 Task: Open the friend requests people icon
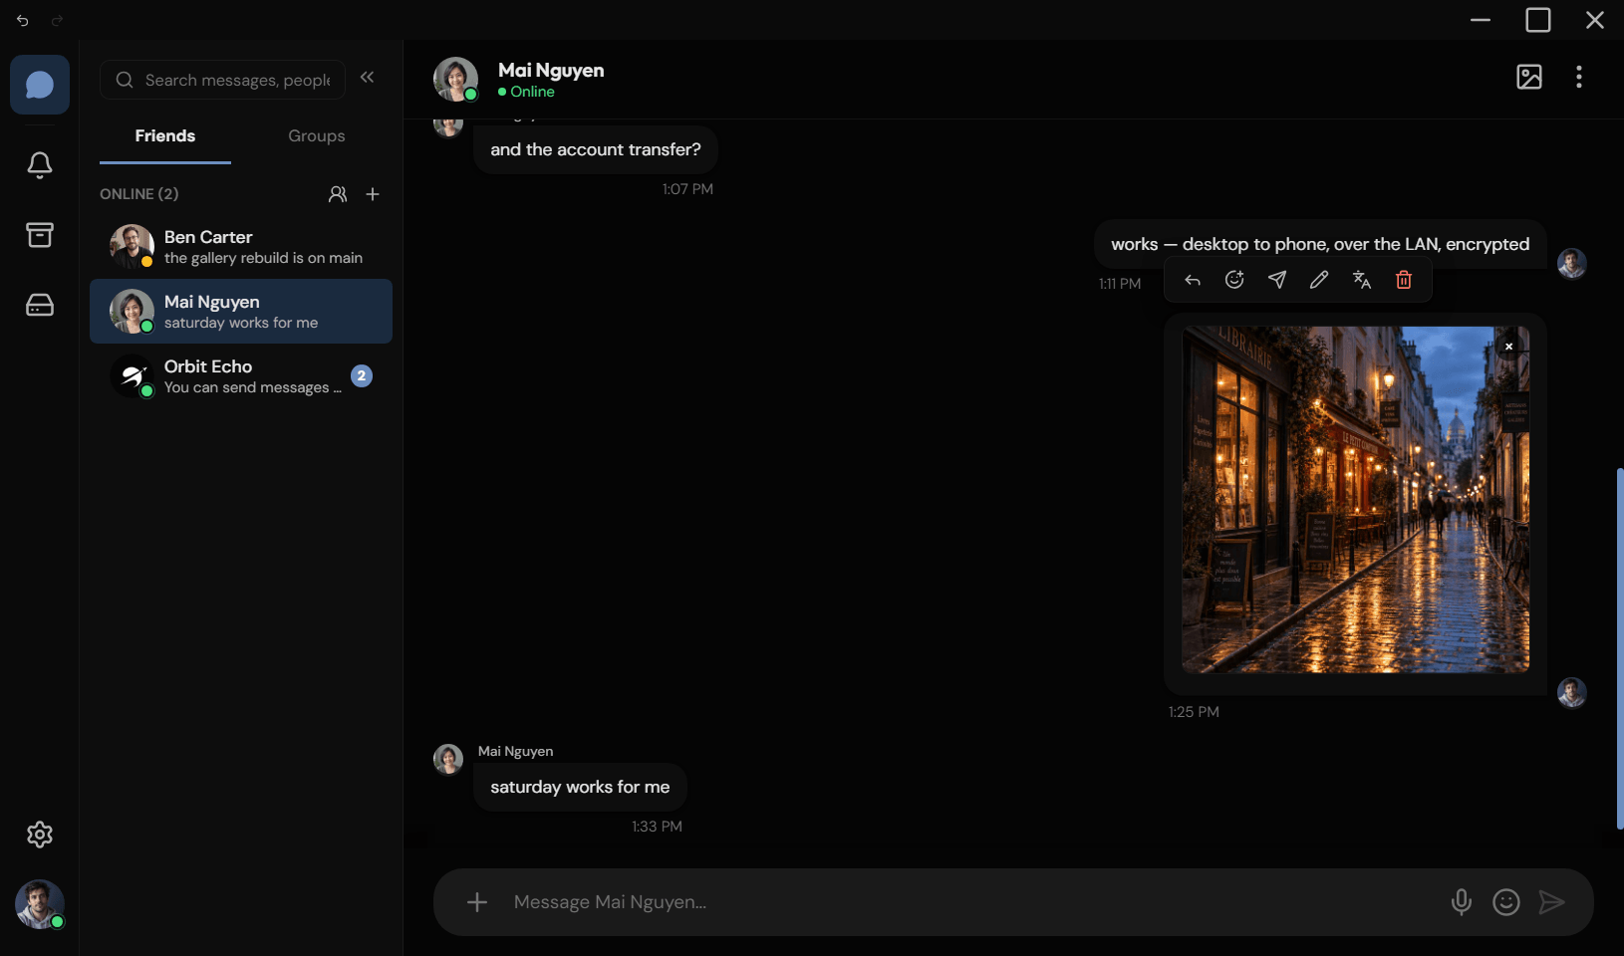[338, 194]
